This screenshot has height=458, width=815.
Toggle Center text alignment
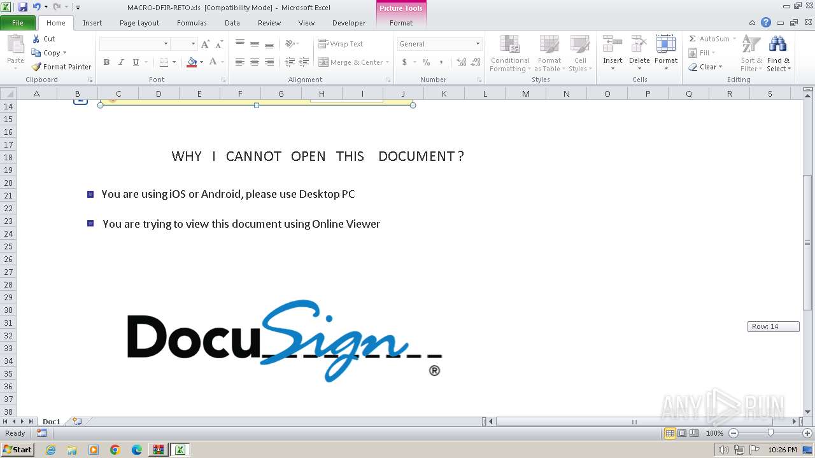pos(255,62)
